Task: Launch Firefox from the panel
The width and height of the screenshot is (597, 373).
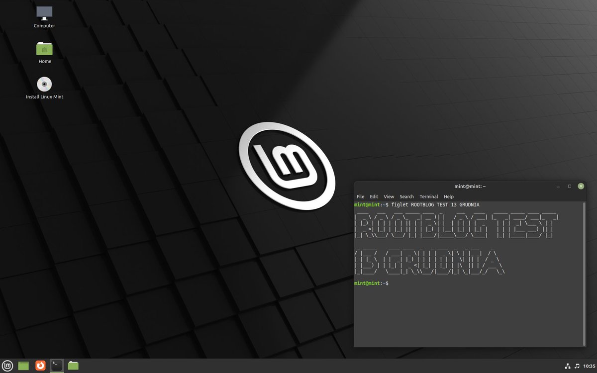Action: 40,366
